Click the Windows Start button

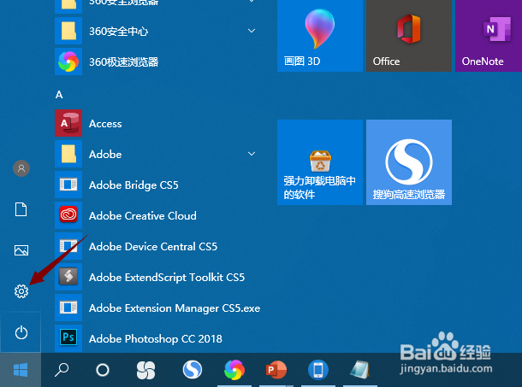point(21,370)
